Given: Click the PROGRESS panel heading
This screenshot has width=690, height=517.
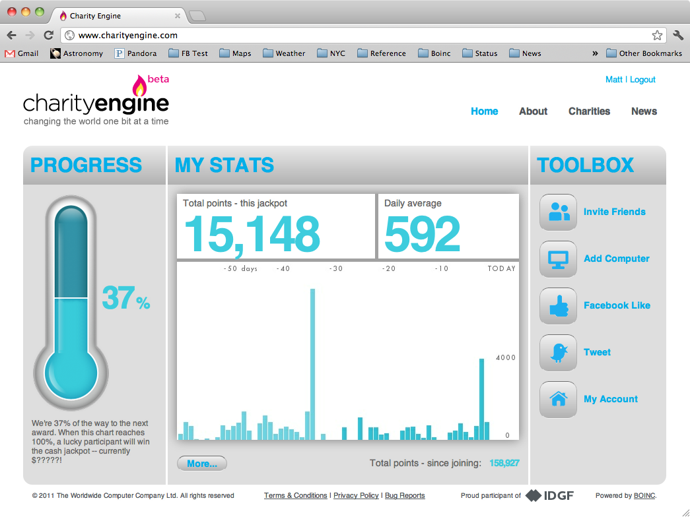Looking at the screenshot, I should (86, 166).
